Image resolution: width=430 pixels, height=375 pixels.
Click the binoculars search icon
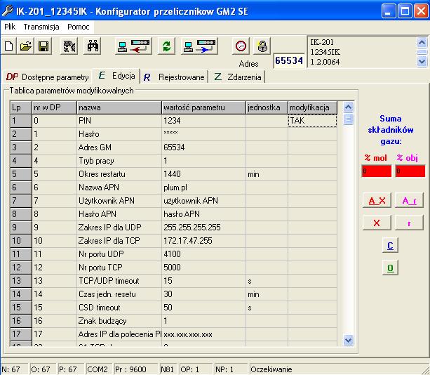pos(93,46)
